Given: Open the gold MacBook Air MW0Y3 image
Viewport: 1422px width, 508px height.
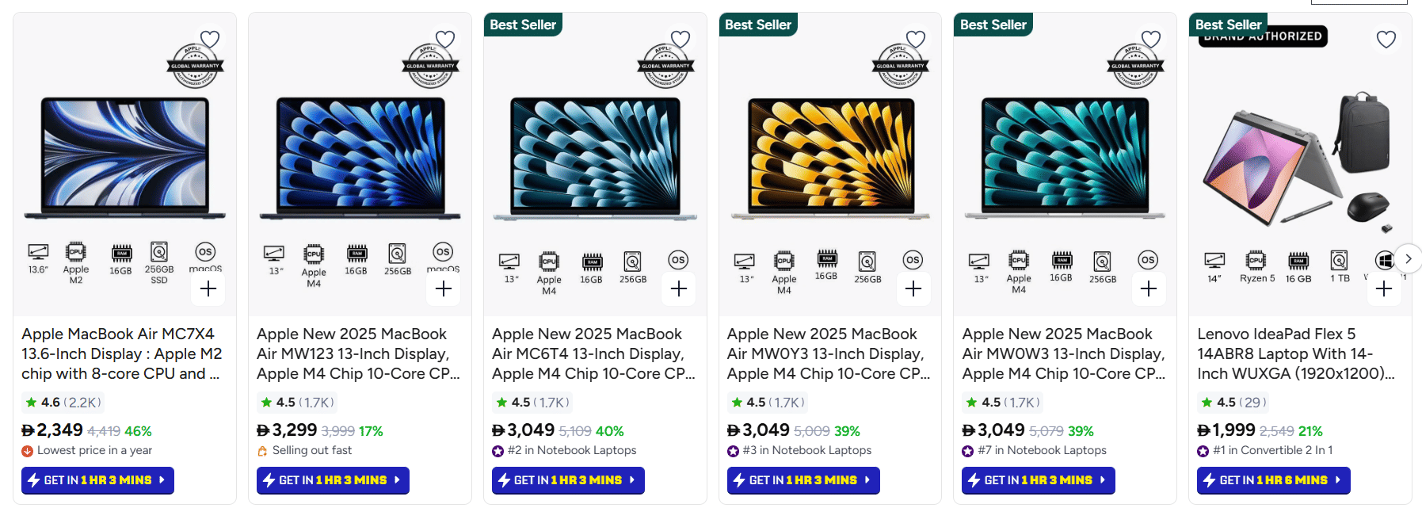Looking at the screenshot, I should 830,159.
